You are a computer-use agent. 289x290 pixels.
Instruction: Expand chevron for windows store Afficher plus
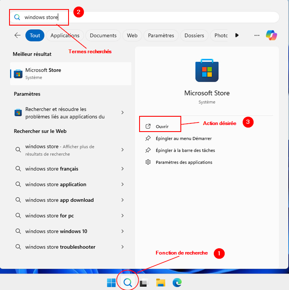(x=122, y=150)
